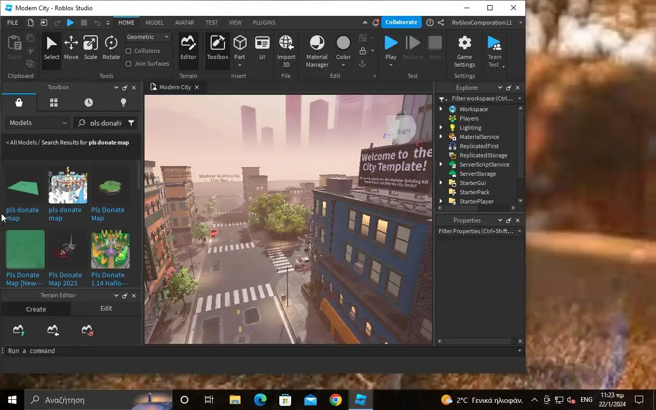Click the blue Play icon in quick access bar

coord(71,23)
